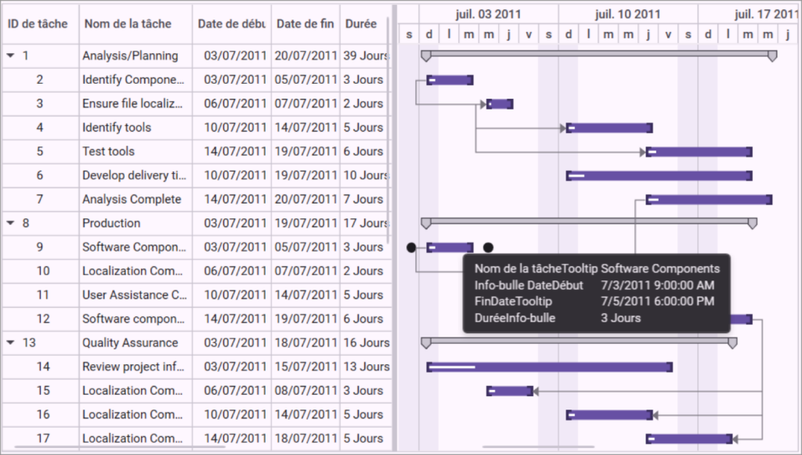Sort by the Nom de la tâche column header
This screenshot has height=455, width=802.
[x=128, y=23]
